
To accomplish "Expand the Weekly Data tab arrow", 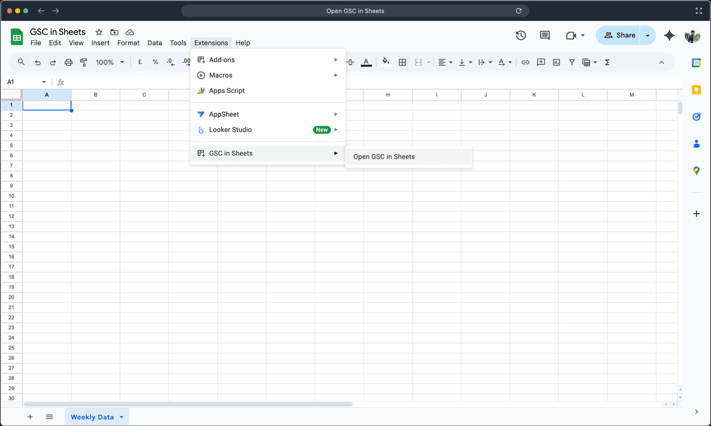I will [121, 417].
